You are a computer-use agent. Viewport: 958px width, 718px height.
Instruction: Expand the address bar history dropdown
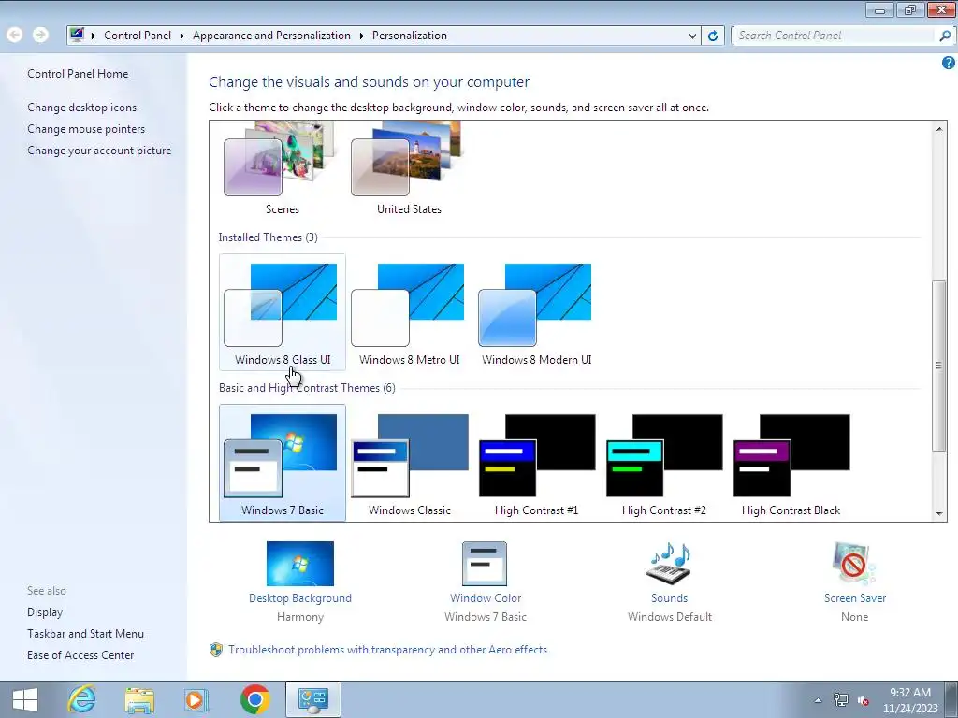pos(692,36)
